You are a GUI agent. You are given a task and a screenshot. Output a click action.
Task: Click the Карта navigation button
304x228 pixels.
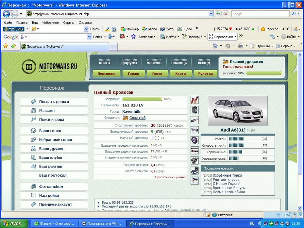click(x=180, y=73)
